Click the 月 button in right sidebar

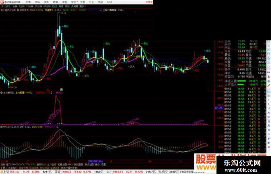click(x=269, y=130)
